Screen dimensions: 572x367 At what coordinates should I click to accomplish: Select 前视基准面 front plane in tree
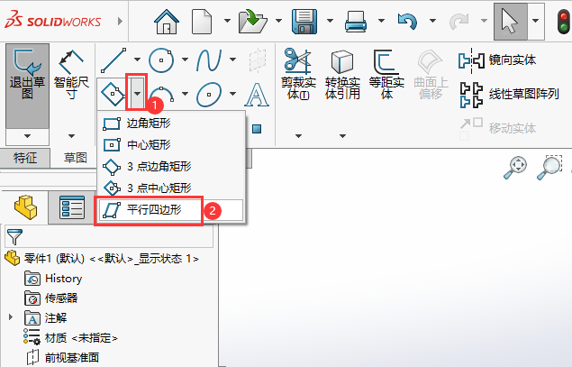click(63, 357)
